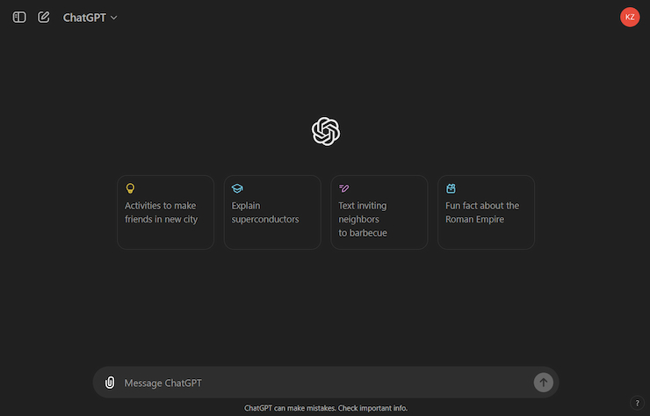
Task: Click the paperclip attach file icon
Action: (x=110, y=383)
